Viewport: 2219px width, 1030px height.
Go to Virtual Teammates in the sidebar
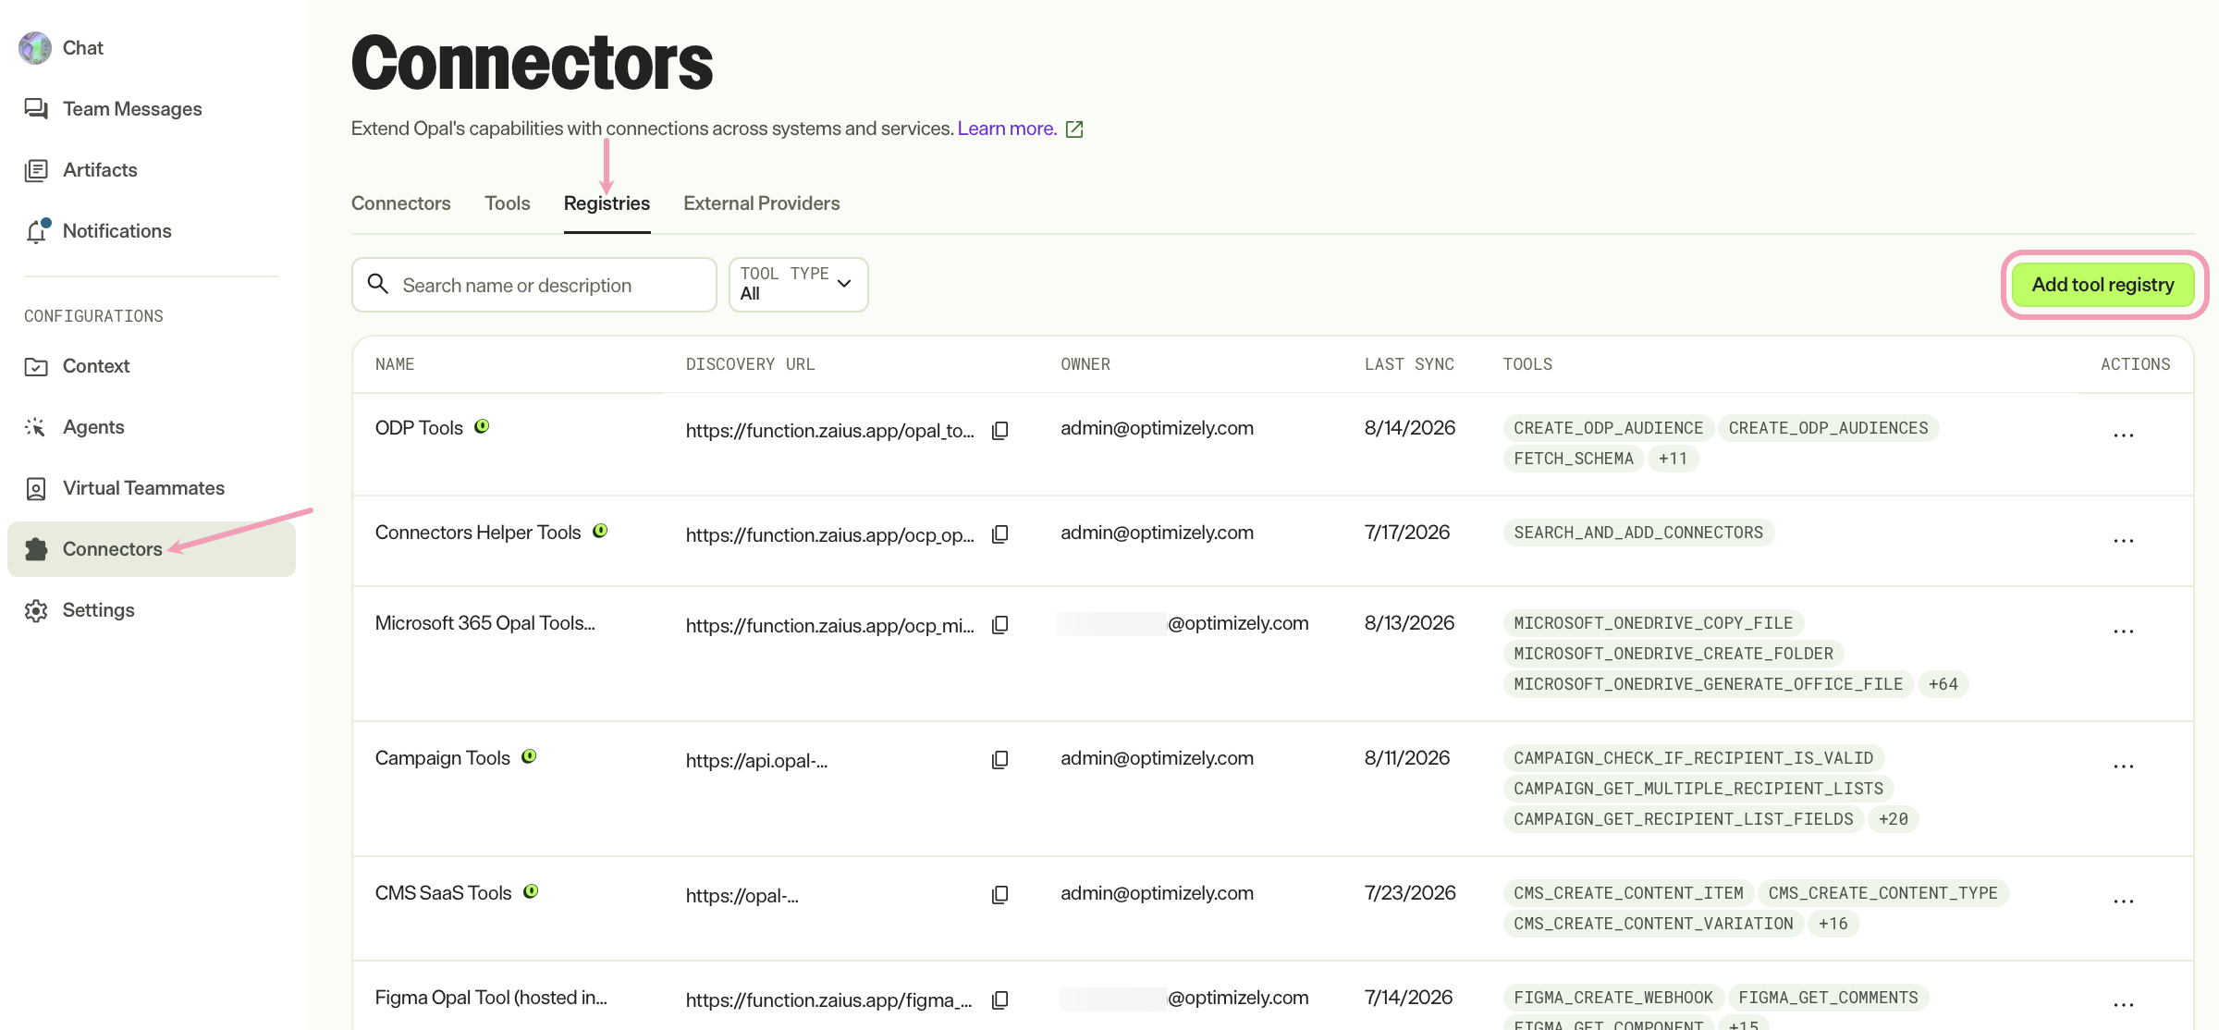(x=143, y=488)
